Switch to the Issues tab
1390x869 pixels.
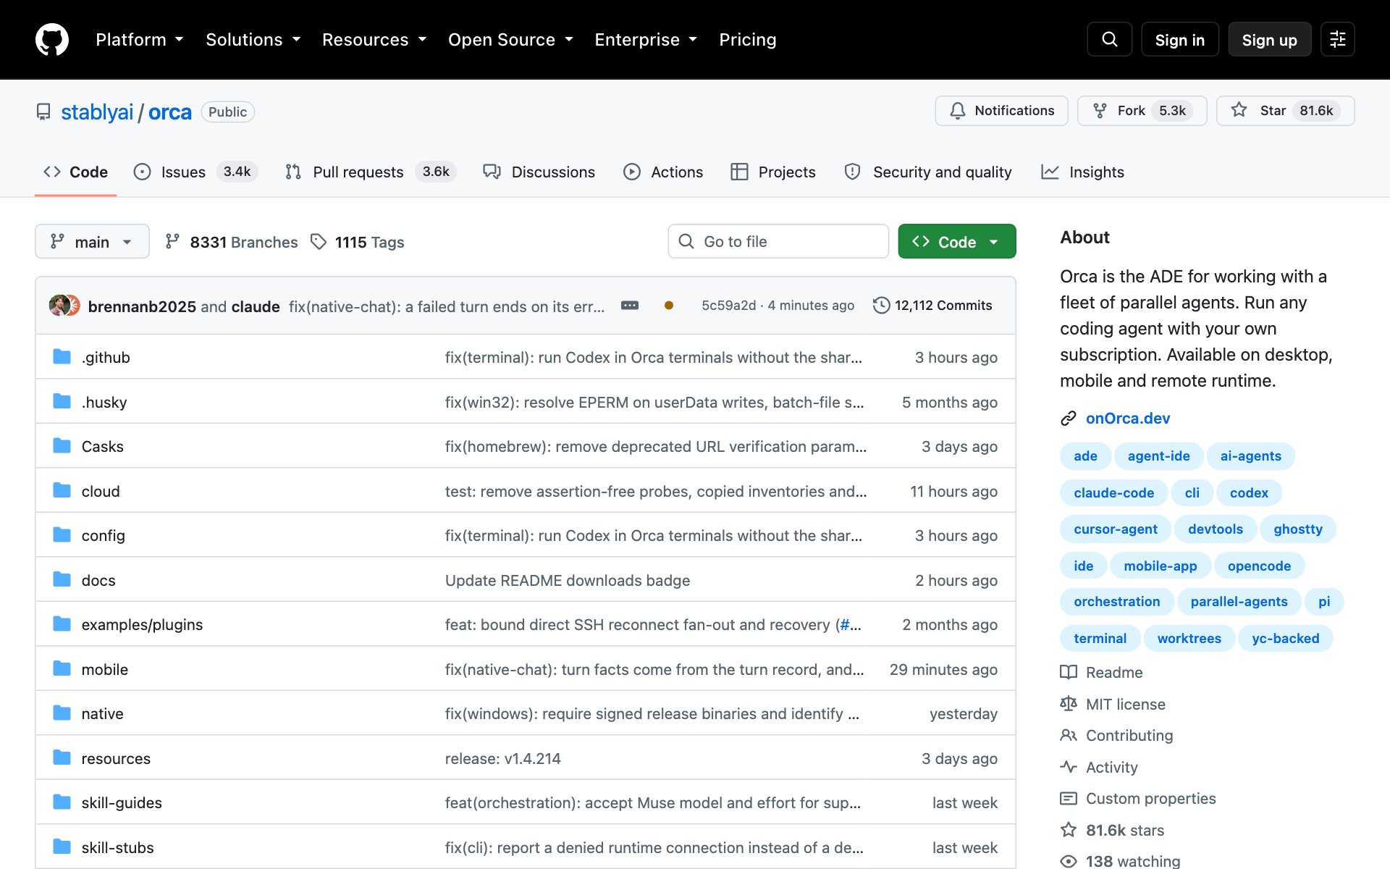[x=195, y=172]
